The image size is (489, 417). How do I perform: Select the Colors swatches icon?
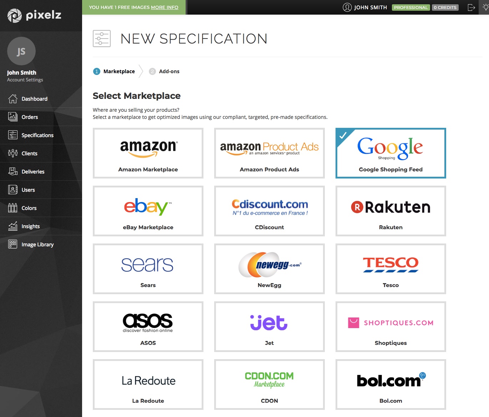click(13, 208)
